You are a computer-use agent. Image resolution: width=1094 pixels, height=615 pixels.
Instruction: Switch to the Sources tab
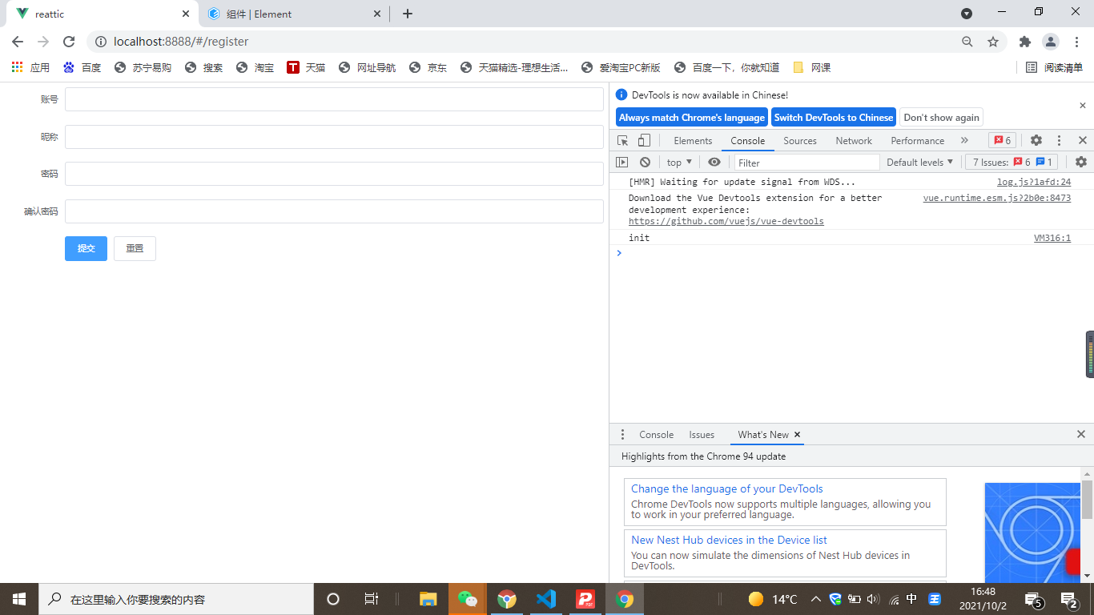[x=800, y=140]
